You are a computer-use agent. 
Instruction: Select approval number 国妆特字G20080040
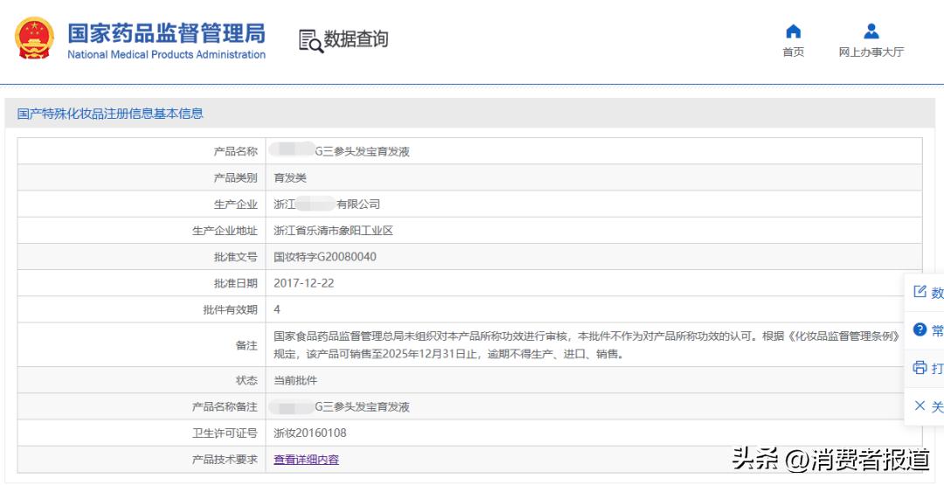325,257
